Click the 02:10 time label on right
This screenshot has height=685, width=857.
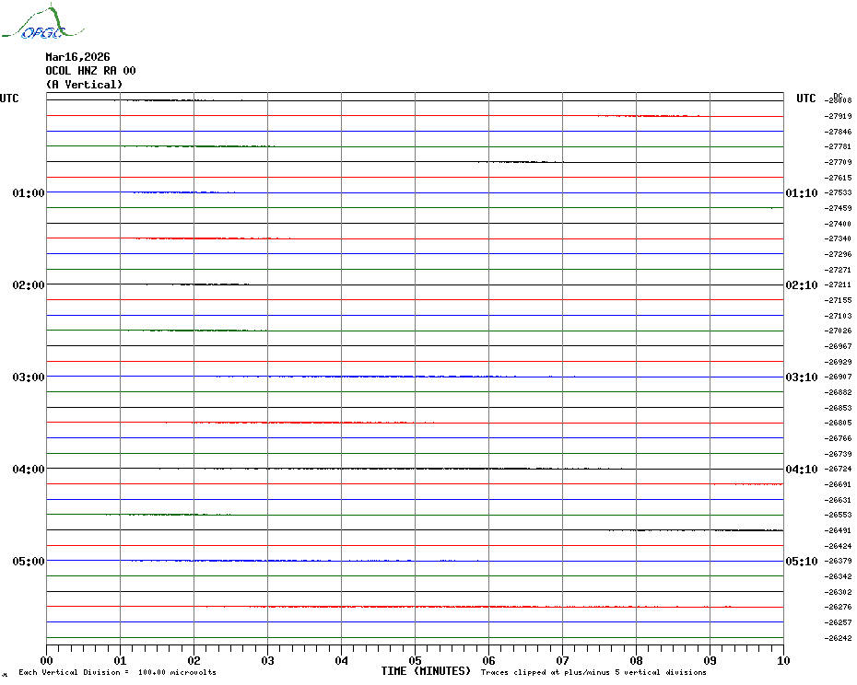801,284
